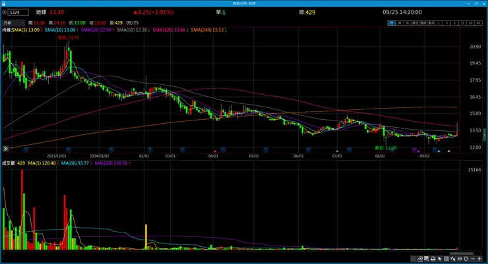Screen dimensions: 488x264
Task: Click the horizontal scrollbar thumb below volume chart
Action: [x=462, y=253]
